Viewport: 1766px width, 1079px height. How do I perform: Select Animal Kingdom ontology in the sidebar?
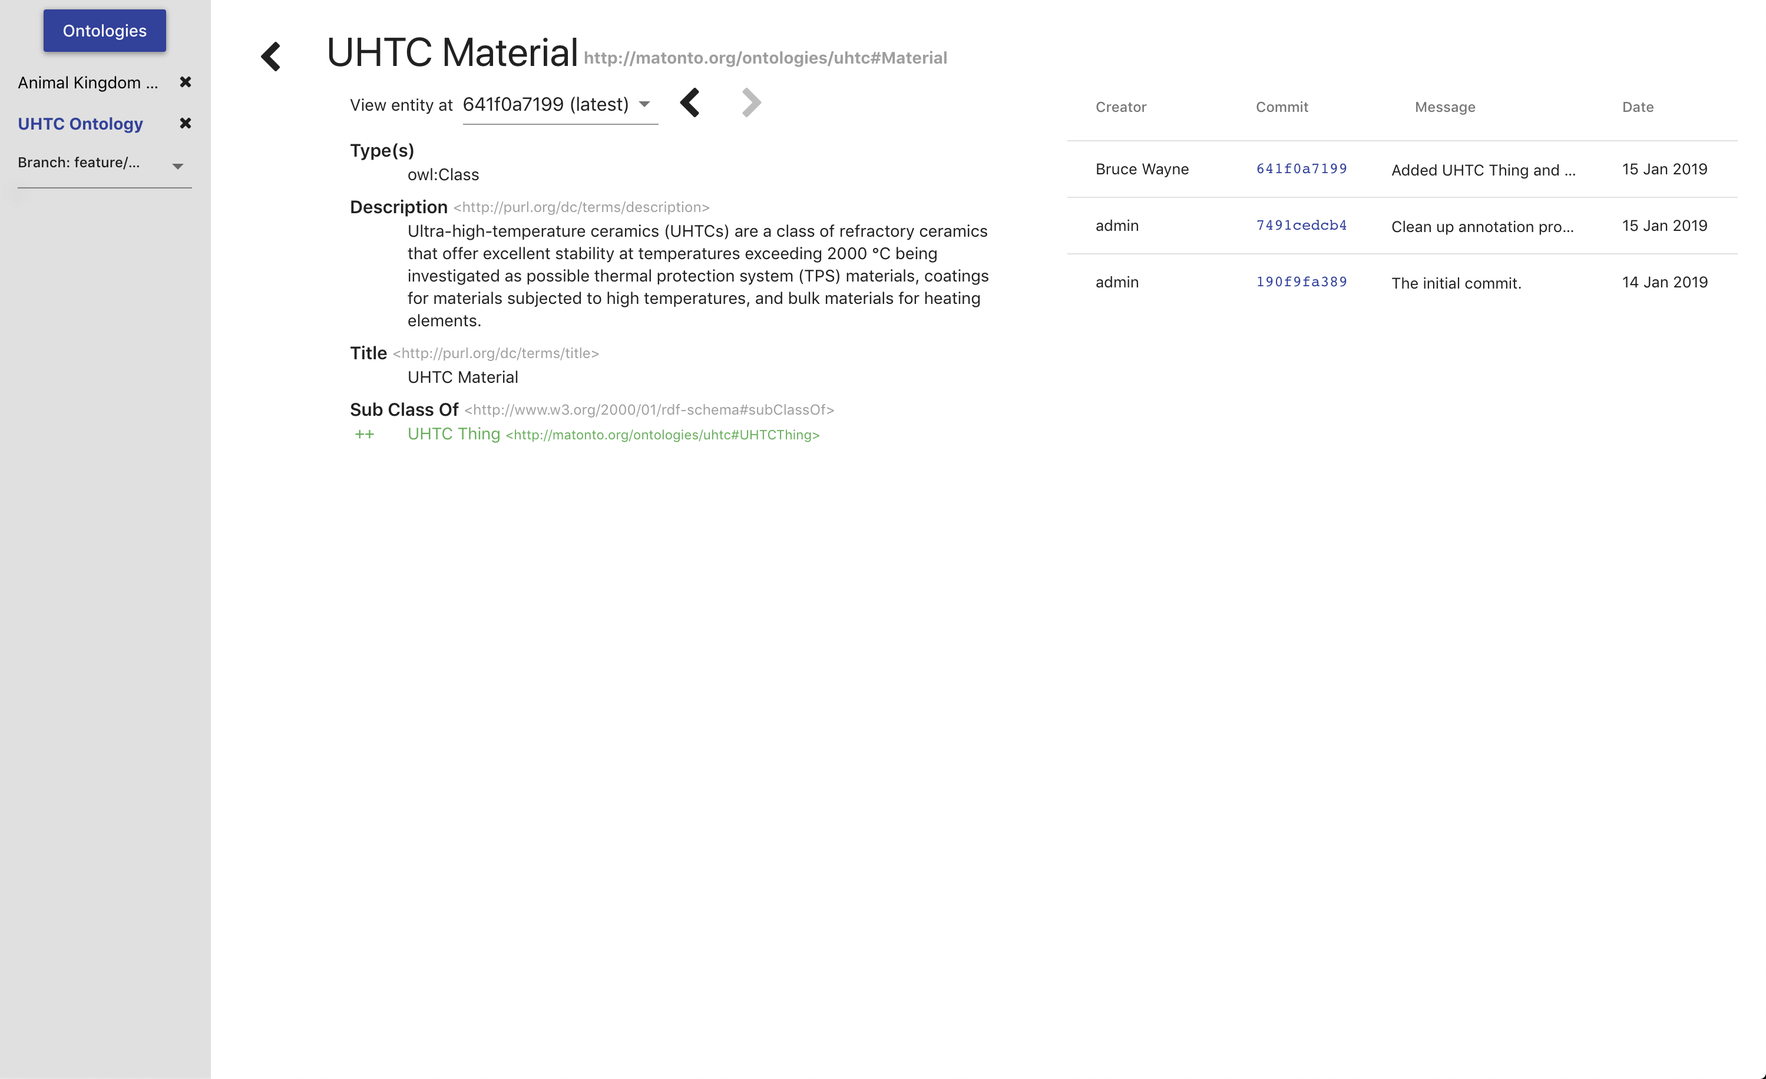point(87,82)
